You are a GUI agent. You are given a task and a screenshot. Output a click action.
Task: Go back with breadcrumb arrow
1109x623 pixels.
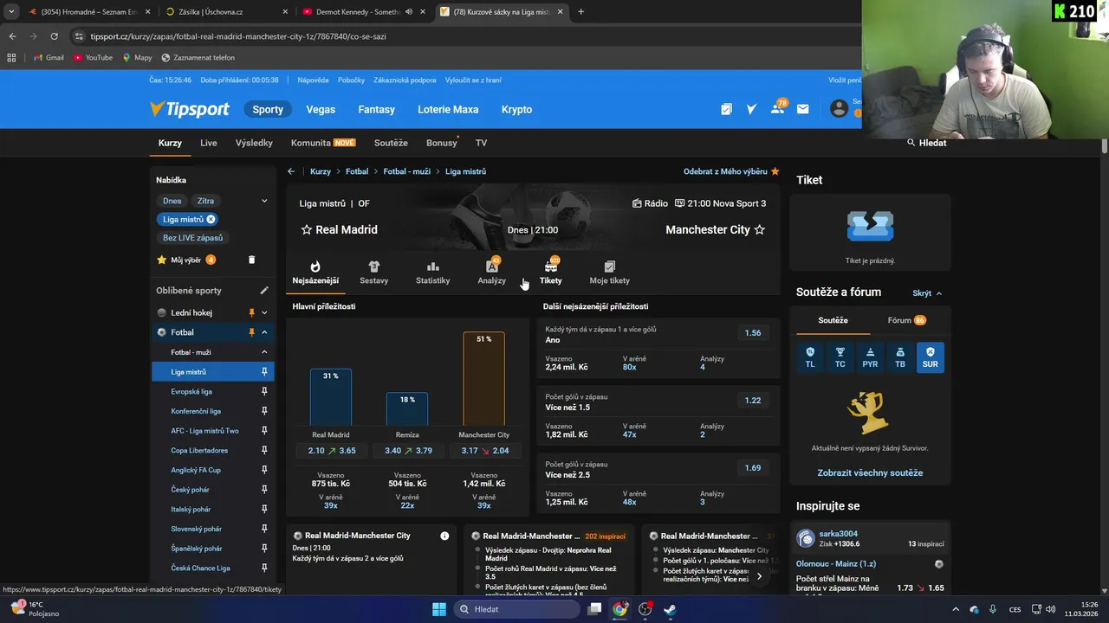(x=291, y=171)
